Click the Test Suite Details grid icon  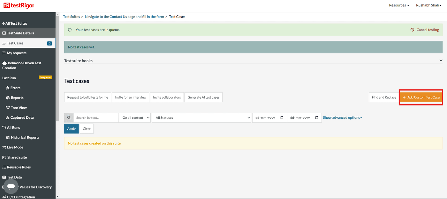coord(4,33)
